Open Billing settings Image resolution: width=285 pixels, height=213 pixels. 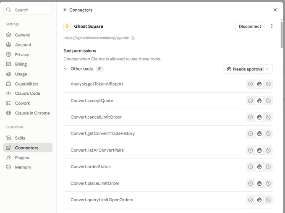(x=28, y=64)
